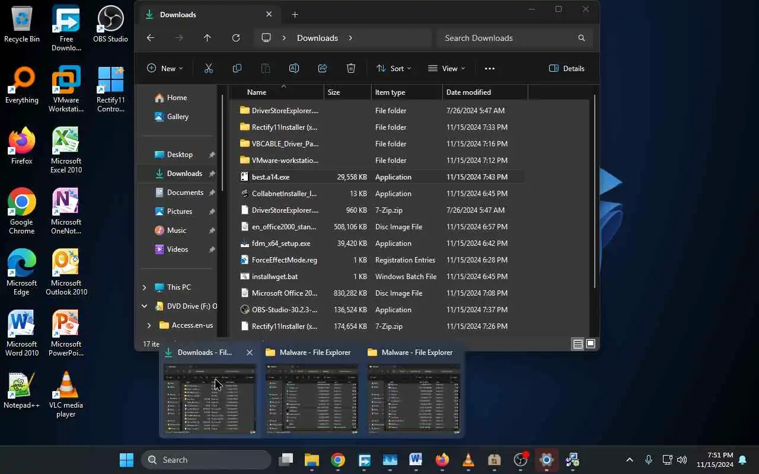Viewport: 759px width, 474px height.
Task: Click VLC cone icon in taskbar
Action: [x=468, y=460]
